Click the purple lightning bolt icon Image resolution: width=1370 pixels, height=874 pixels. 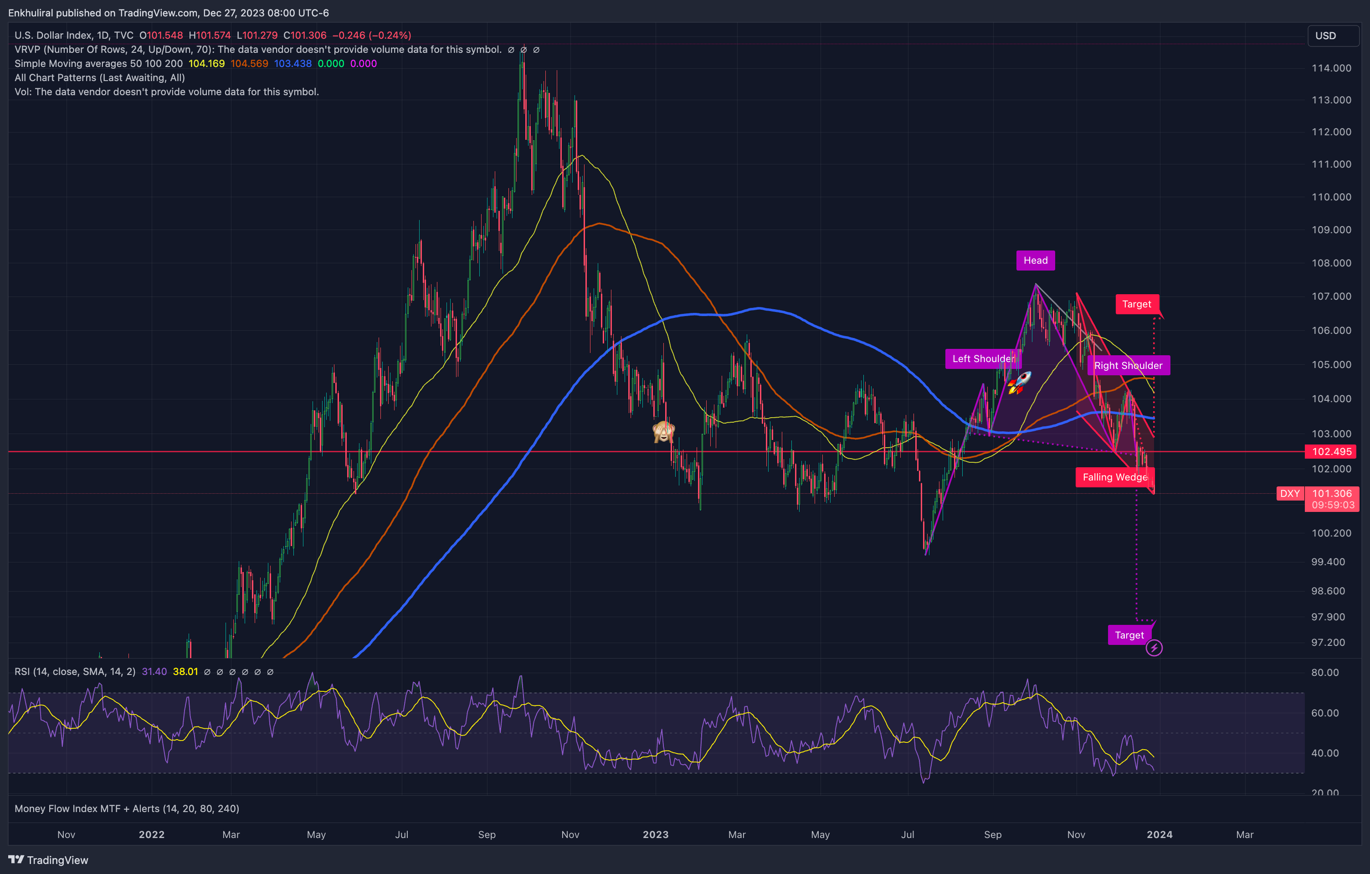pyautogui.click(x=1154, y=648)
